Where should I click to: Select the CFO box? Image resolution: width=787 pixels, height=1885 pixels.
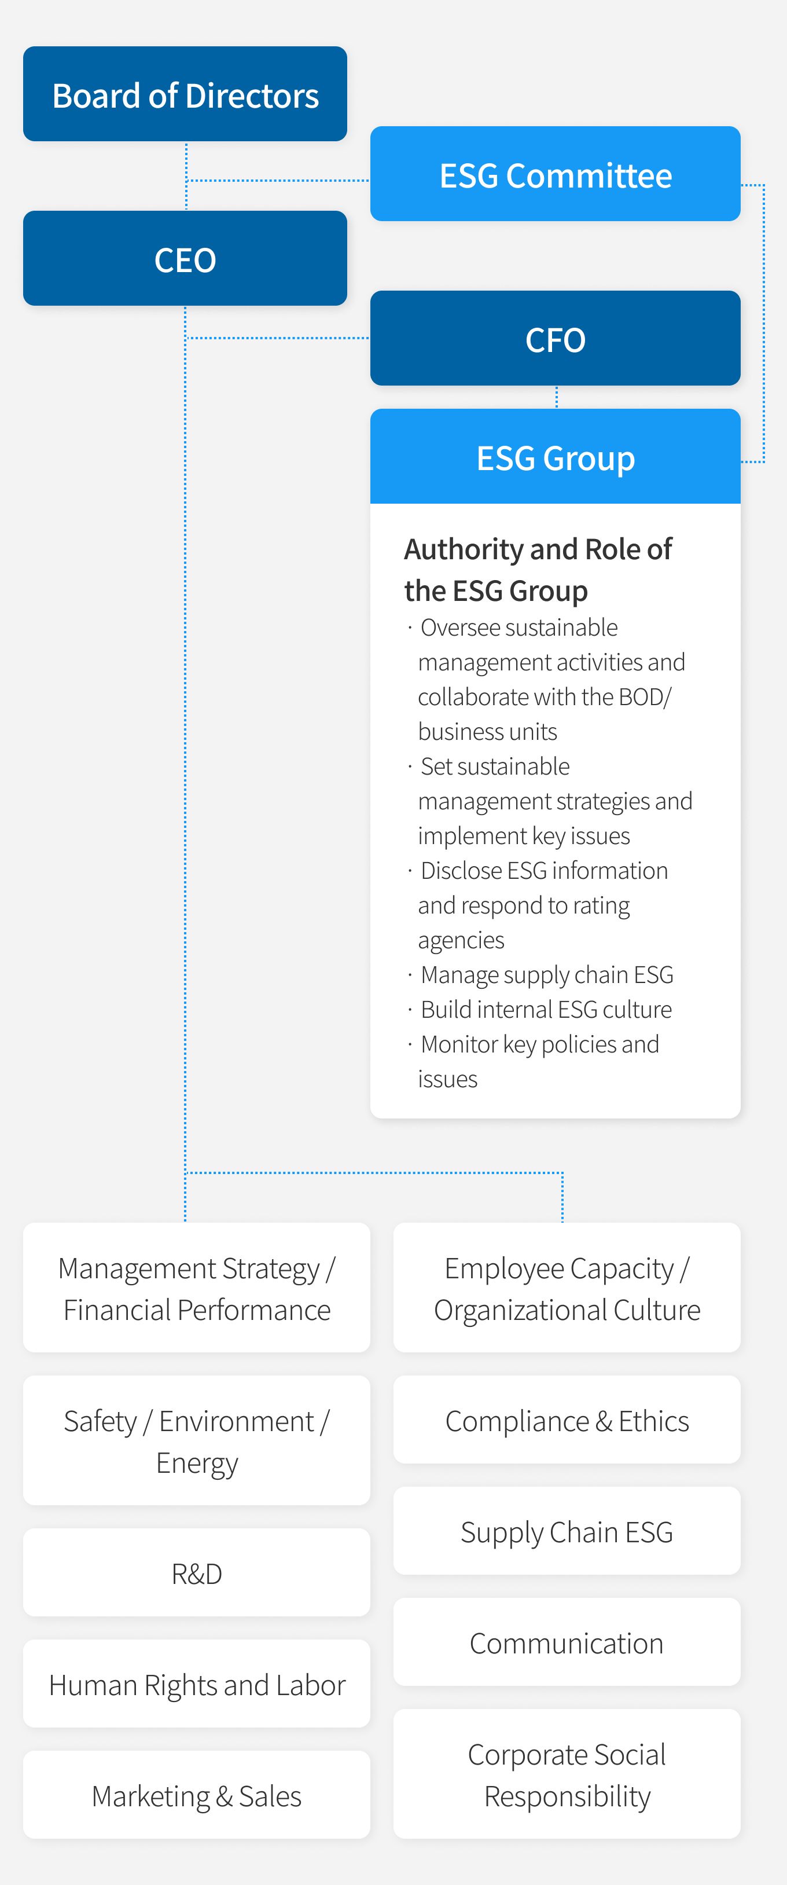click(x=555, y=338)
